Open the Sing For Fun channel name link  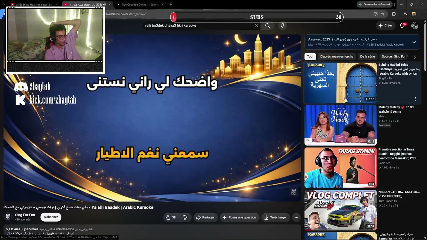click(25, 215)
